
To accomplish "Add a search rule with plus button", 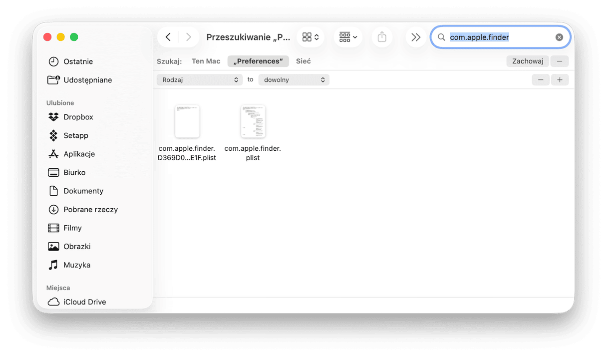I will tap(560, 80).
